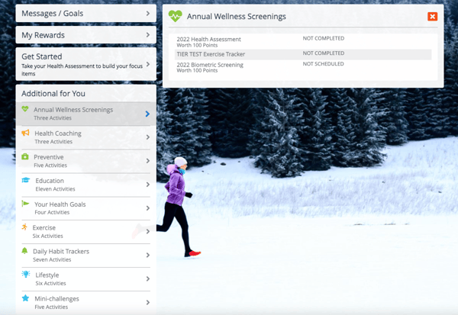
Task: Expand the Daily Habit Trackers chevron
Action: click(148, 256)
